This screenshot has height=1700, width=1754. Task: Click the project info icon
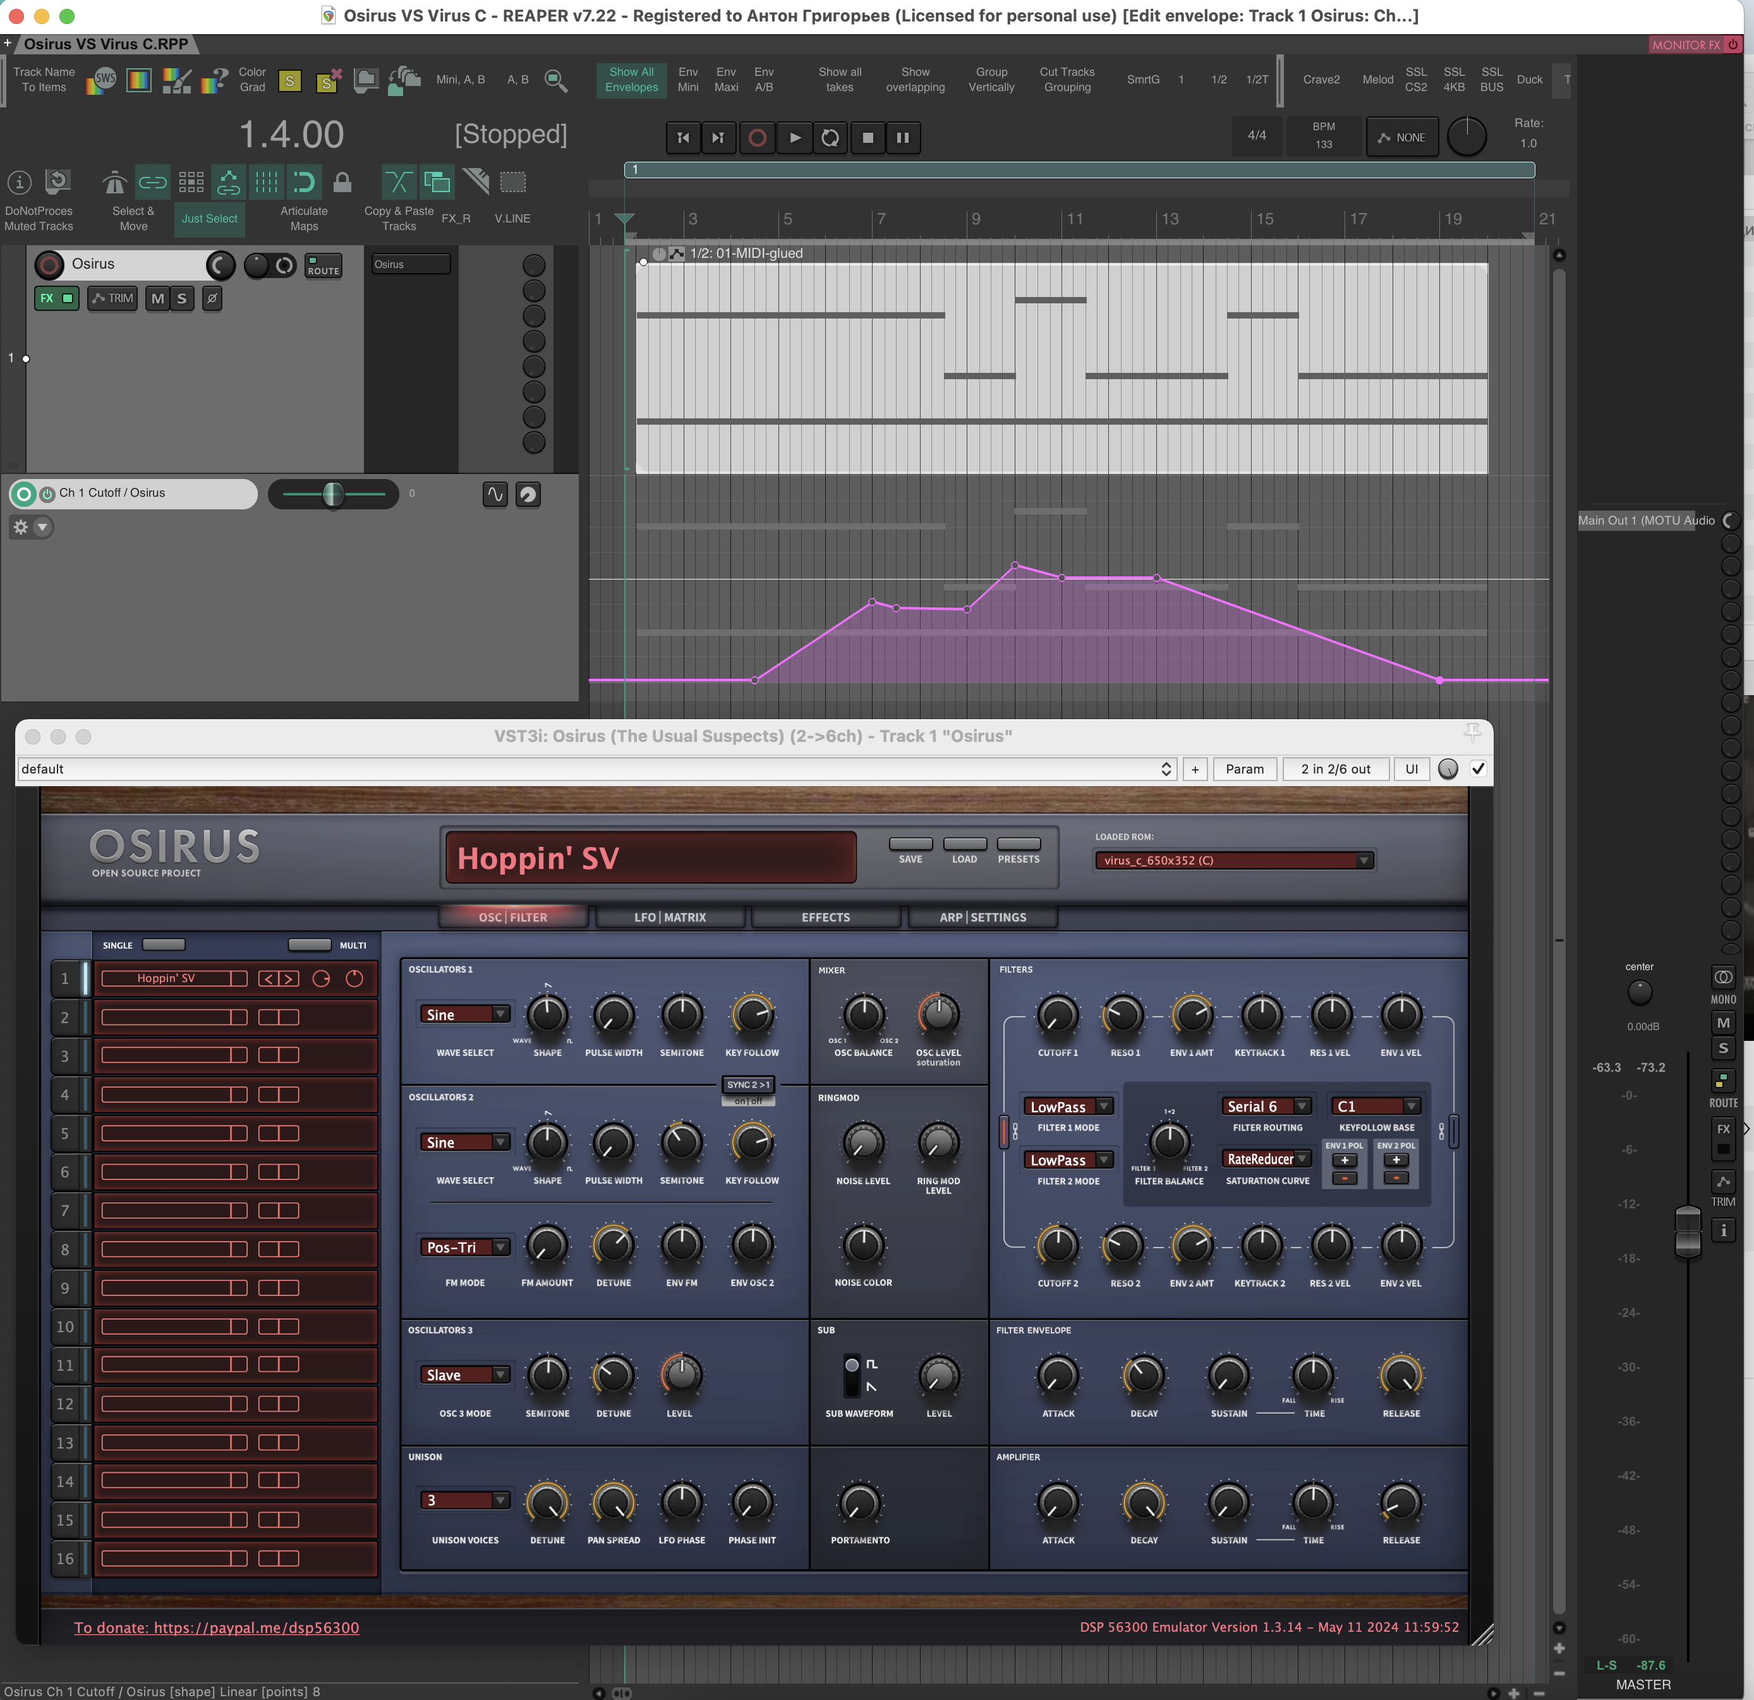pyautogui.click(x=20, y=183)
